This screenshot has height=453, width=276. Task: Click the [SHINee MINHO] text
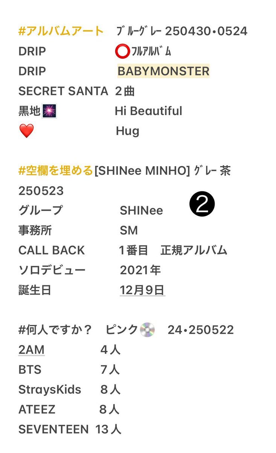point(142,171)
